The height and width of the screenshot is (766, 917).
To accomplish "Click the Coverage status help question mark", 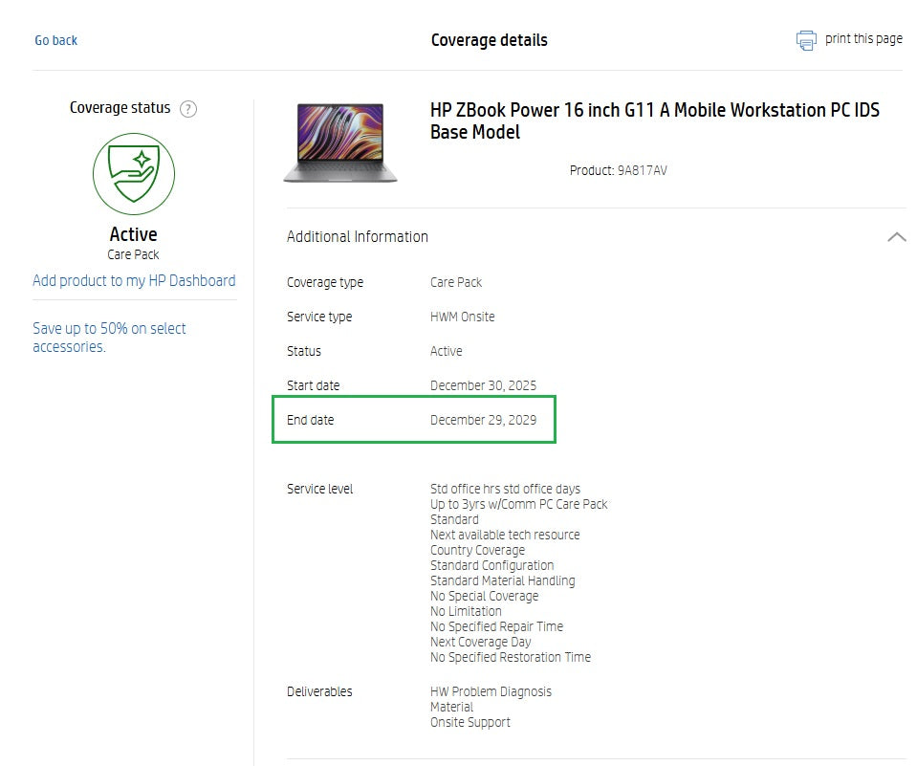I will [188, 109].
